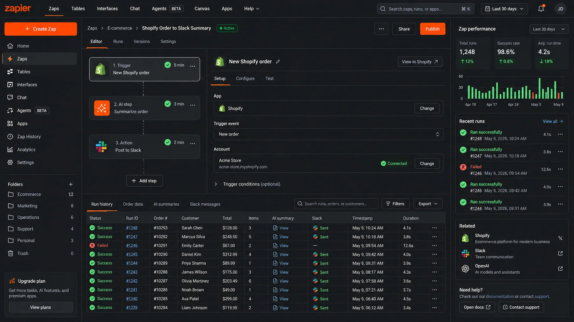This screenshot has width=574, height=322.
Task: Select the AI summaries tab
Action: (166, 204)
